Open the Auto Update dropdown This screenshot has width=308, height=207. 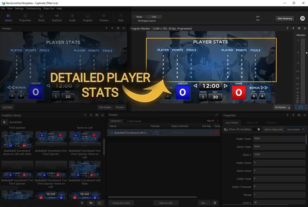[295, 129]
